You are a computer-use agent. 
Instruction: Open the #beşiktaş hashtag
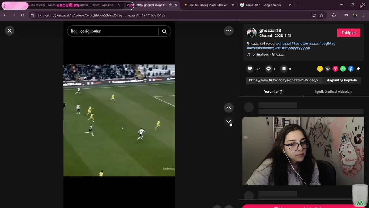327,43
